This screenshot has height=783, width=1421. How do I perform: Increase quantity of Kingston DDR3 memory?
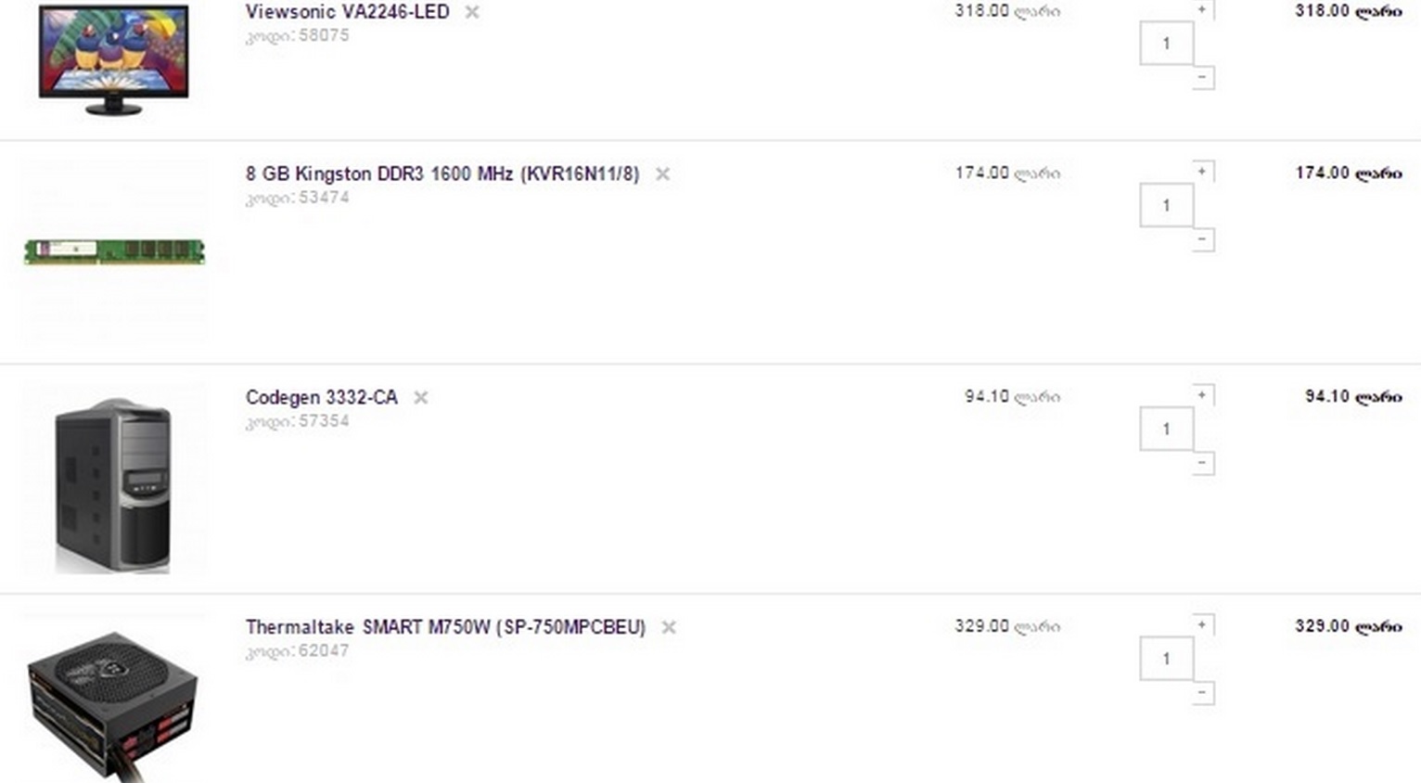point(1202,172)
